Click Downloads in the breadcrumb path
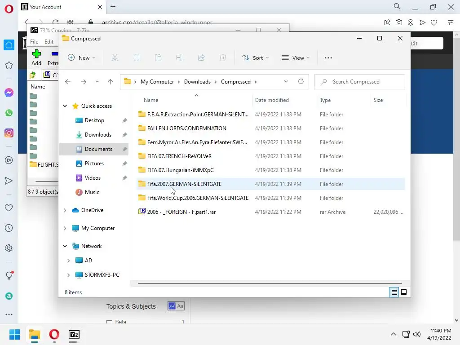 pyautogui.click(x=197, y=82)
